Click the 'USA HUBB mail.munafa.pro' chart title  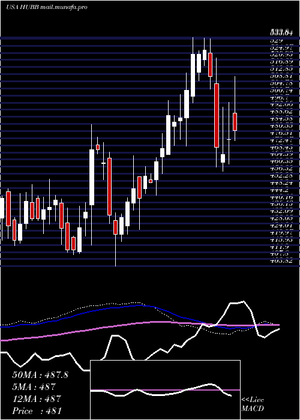pyautogui.click(x=47, y=7)
